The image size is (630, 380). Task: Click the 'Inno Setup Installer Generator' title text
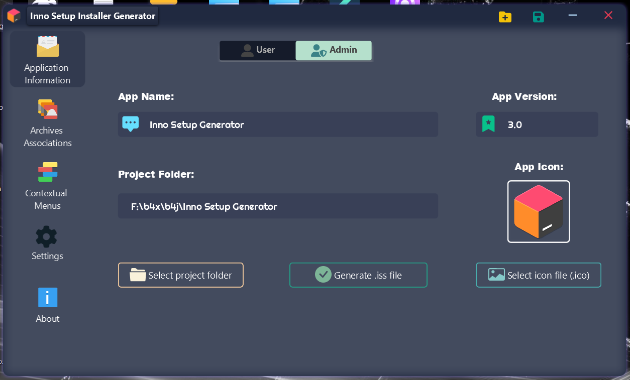pos(92,16)
